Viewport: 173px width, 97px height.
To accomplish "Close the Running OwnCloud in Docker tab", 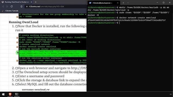I will [31, 2].
